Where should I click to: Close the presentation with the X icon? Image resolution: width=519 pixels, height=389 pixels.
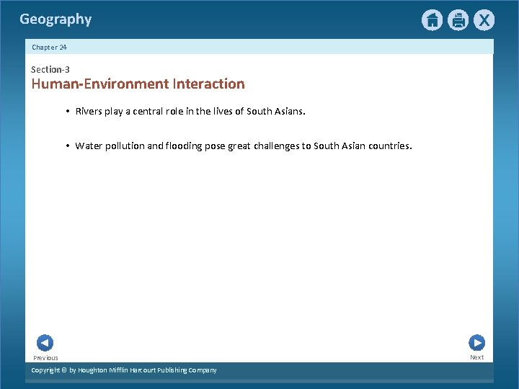[484, 20]
